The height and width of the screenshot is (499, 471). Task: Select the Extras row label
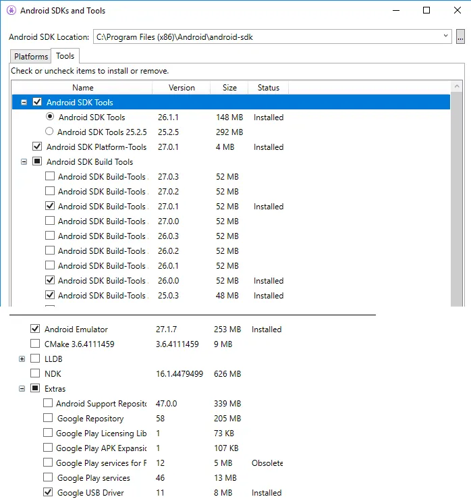pyautogui.click(x=55, y=388)
